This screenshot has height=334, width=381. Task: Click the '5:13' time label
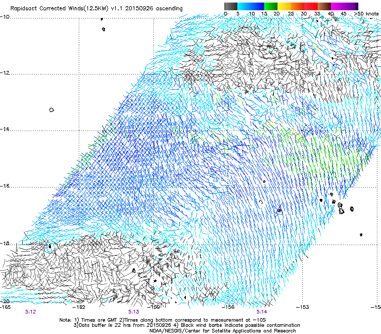[134, 312]
